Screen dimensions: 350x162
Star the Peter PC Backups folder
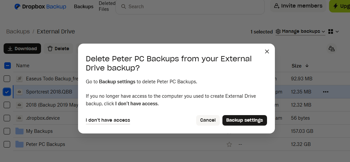click(x=229, y=144)
